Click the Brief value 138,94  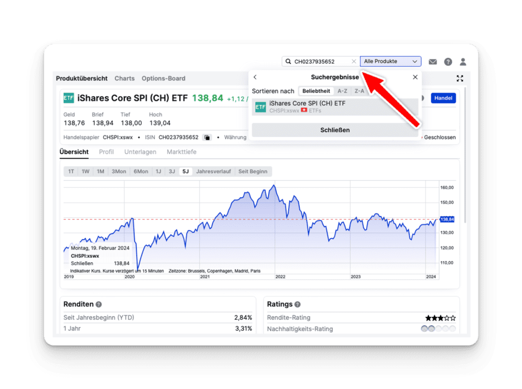(103, 123)
